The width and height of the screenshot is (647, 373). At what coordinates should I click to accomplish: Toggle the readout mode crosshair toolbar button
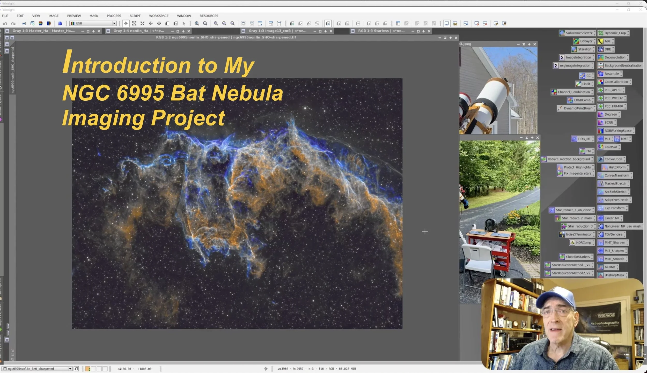pos(126,24)
